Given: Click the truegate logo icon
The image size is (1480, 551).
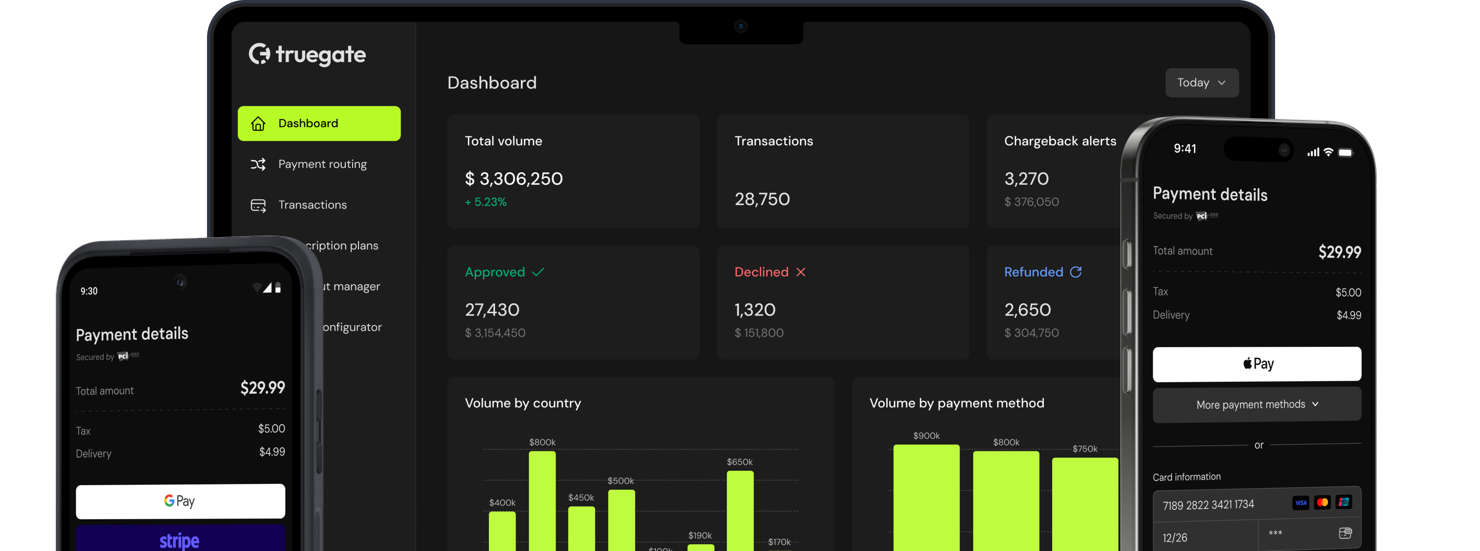Looking at the screenshot, I should [x=259, y=54].
